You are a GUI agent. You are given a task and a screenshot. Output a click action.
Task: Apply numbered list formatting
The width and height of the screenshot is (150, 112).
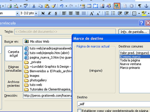coord(107,13)
